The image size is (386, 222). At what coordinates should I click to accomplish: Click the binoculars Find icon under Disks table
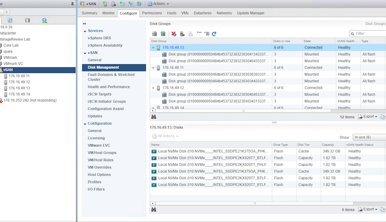(153, 210)
